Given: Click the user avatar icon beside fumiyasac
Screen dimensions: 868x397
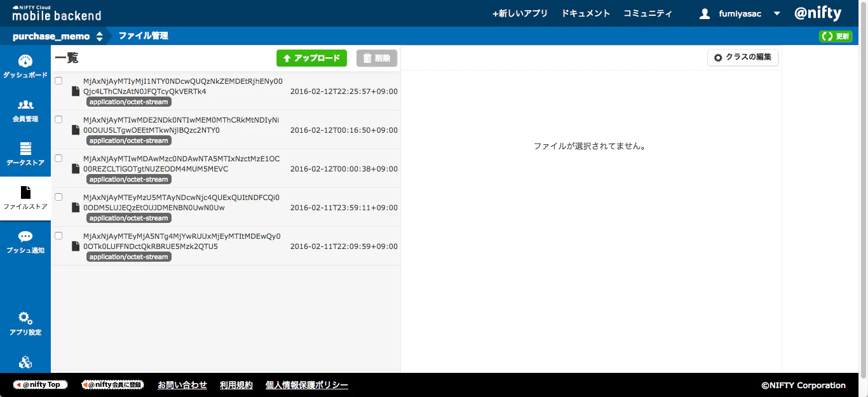Looking at the screenshot, I should (704, 14).
